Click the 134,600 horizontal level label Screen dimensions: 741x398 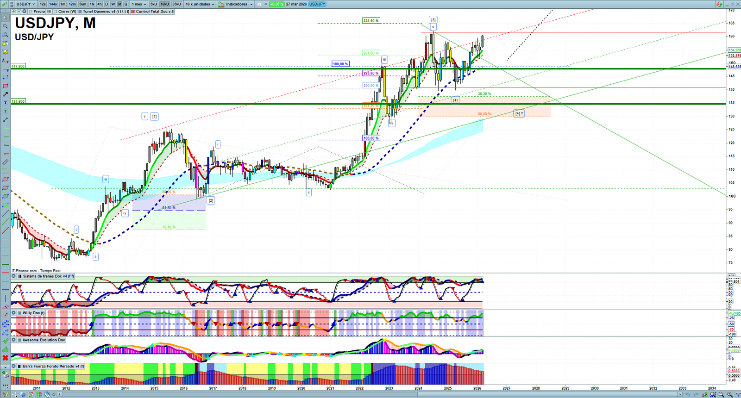(x=18, y=101)
